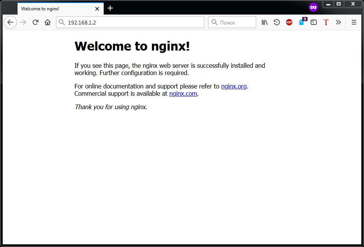
Task: Focus the address bar showing 192.168.1.2
Action: (130, 22)
